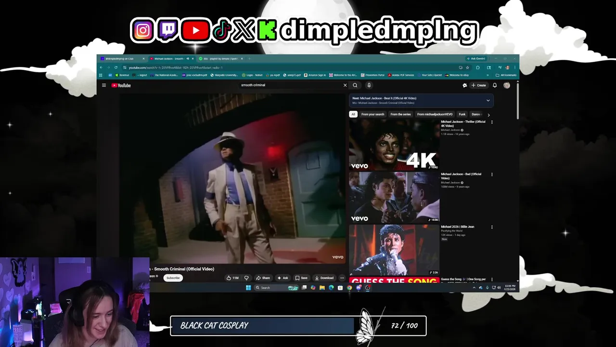The height and width of the screenshot is (347, 616).
Task: Open the Chrome apps grid on bookmarks bar
Action: click(x=101, y=75)
